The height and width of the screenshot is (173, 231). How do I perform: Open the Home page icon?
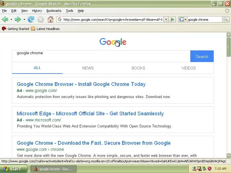coord(50,19)
